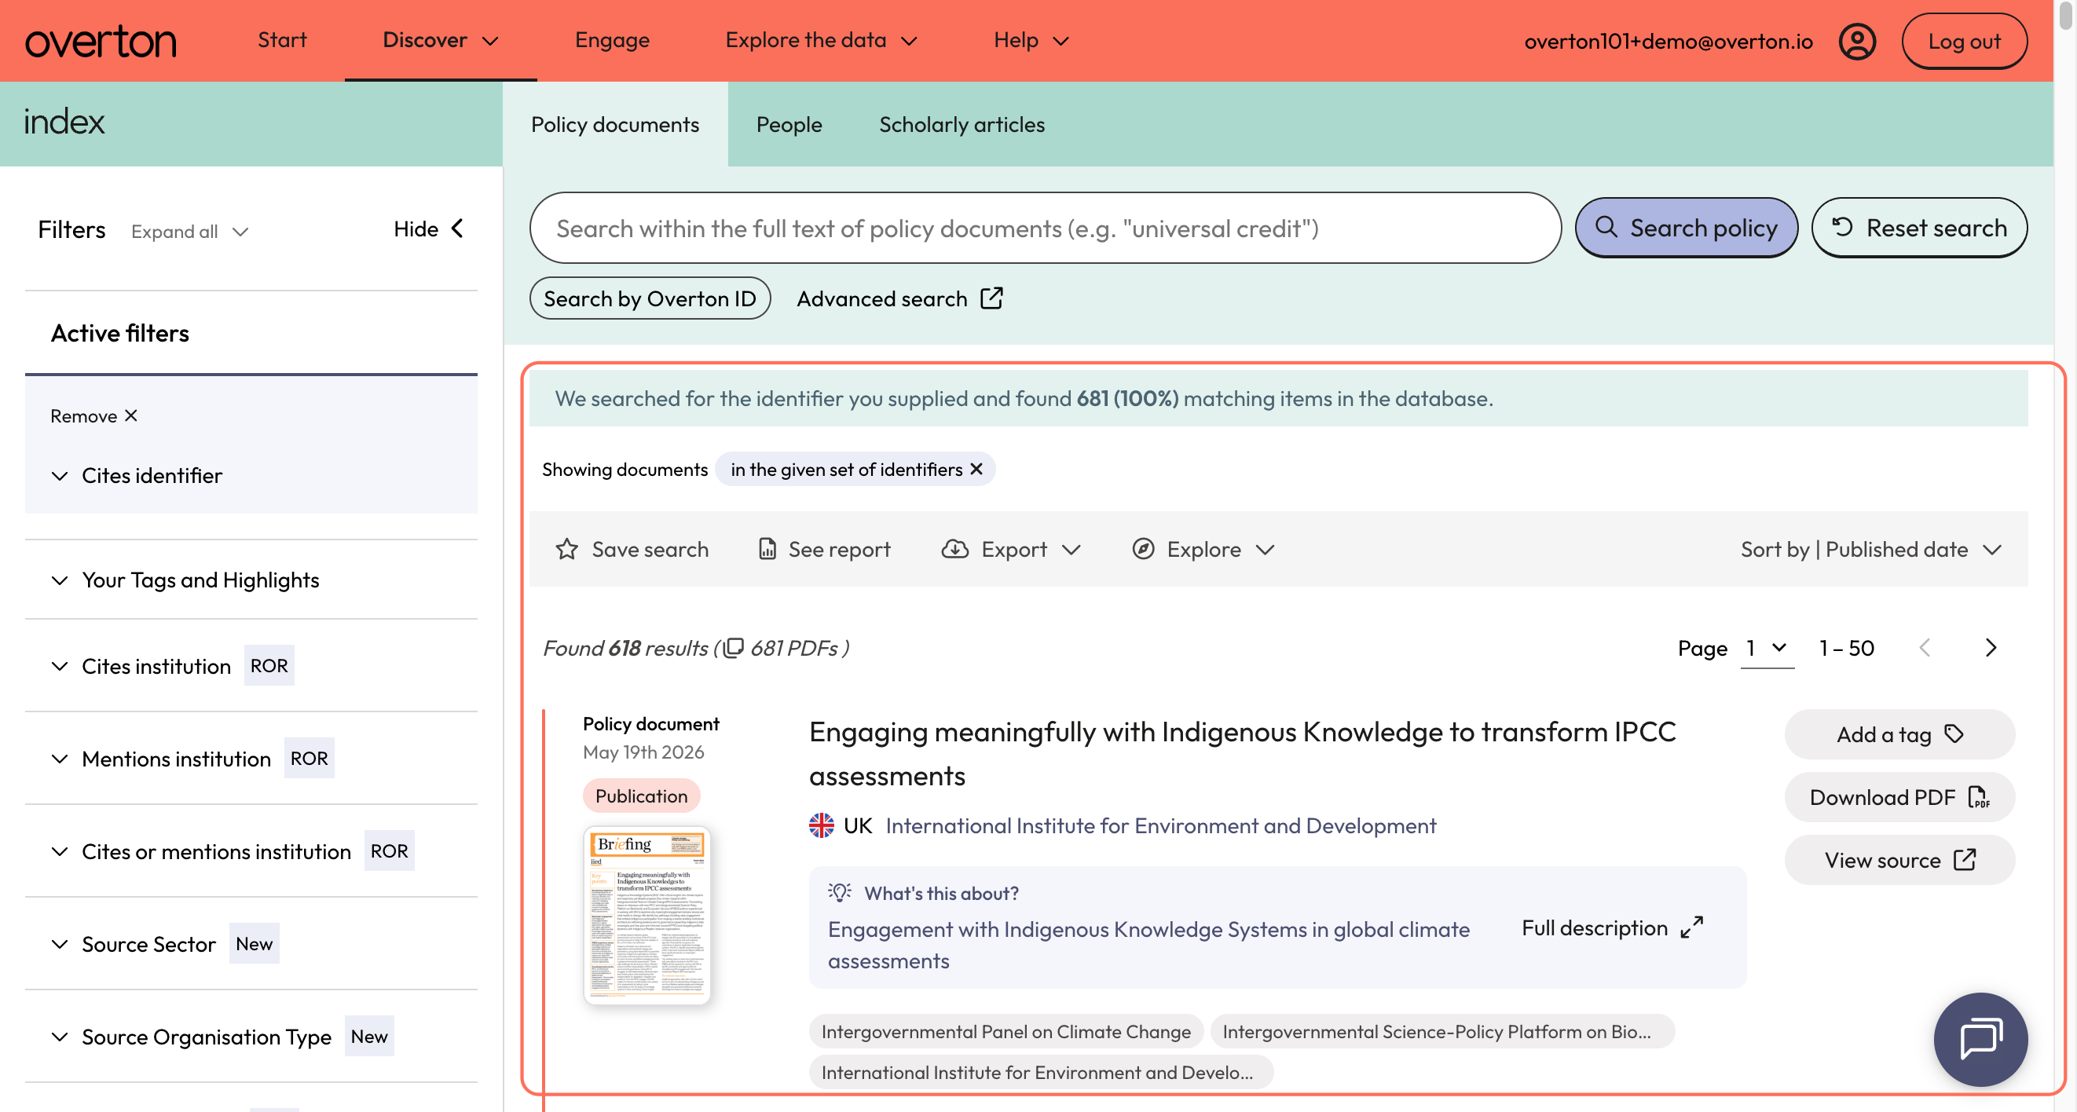Click Download PDF button
Screen dimensions: 2077x1112
click(x=1899, y=797)
